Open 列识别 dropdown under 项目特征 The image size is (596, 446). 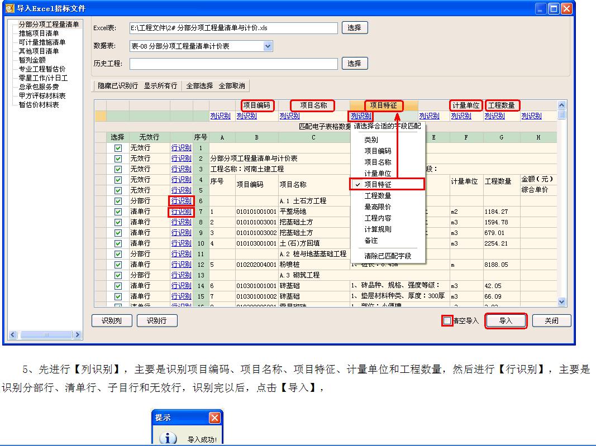(361, 116)
